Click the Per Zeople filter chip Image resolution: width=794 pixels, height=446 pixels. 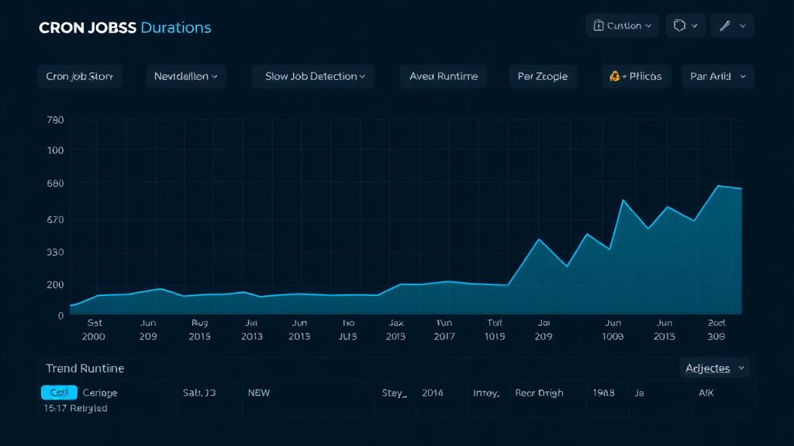point(543,76)
